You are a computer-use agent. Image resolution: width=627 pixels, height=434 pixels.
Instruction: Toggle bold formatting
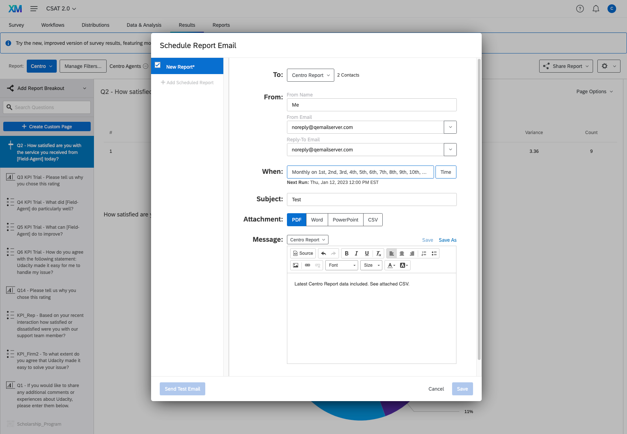(x=347, y=253)
